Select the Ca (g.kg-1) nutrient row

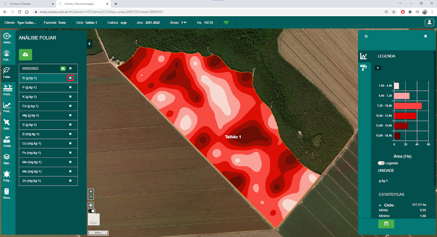(x=48, y=106)
